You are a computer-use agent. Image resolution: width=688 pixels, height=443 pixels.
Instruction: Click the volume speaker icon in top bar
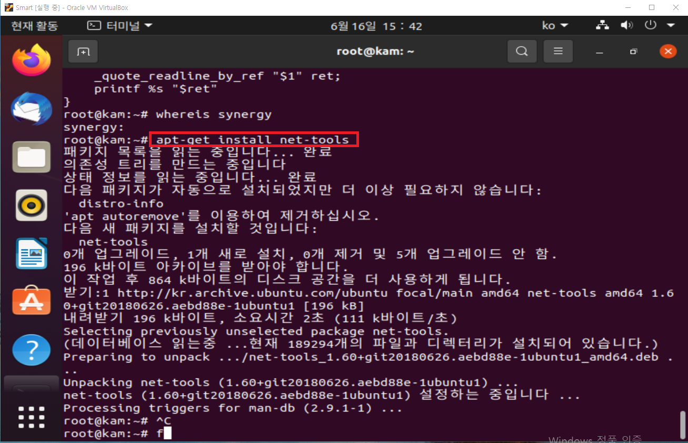(x=626, y=25)
